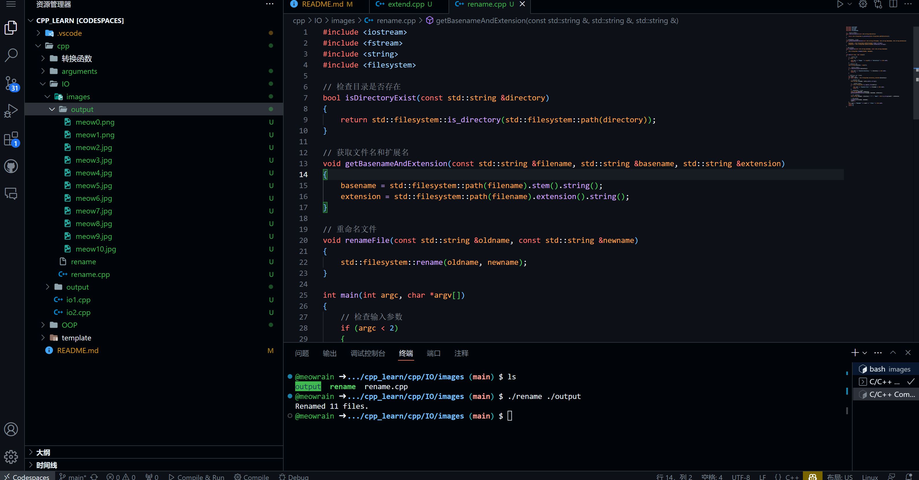This screenshot has height=480, width=919.
Task: Click Compile & Run in status bar
Action: click(197, 477)
